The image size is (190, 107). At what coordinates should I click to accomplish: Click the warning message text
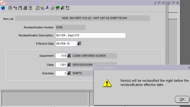click(x=154, y=83)
